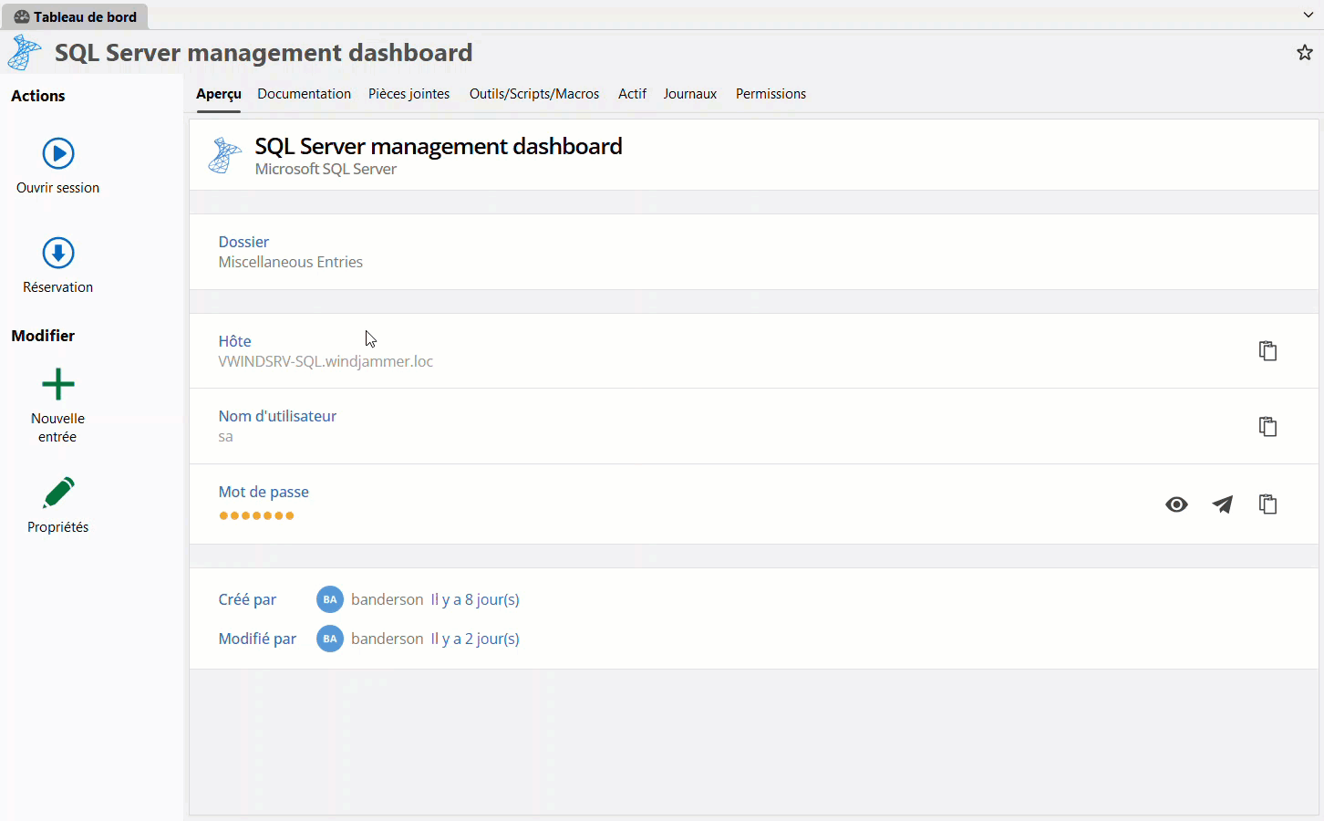Open the Pièces jointes tab
The width and height of the screenshot is (1324, 821).
coord(409,94)
